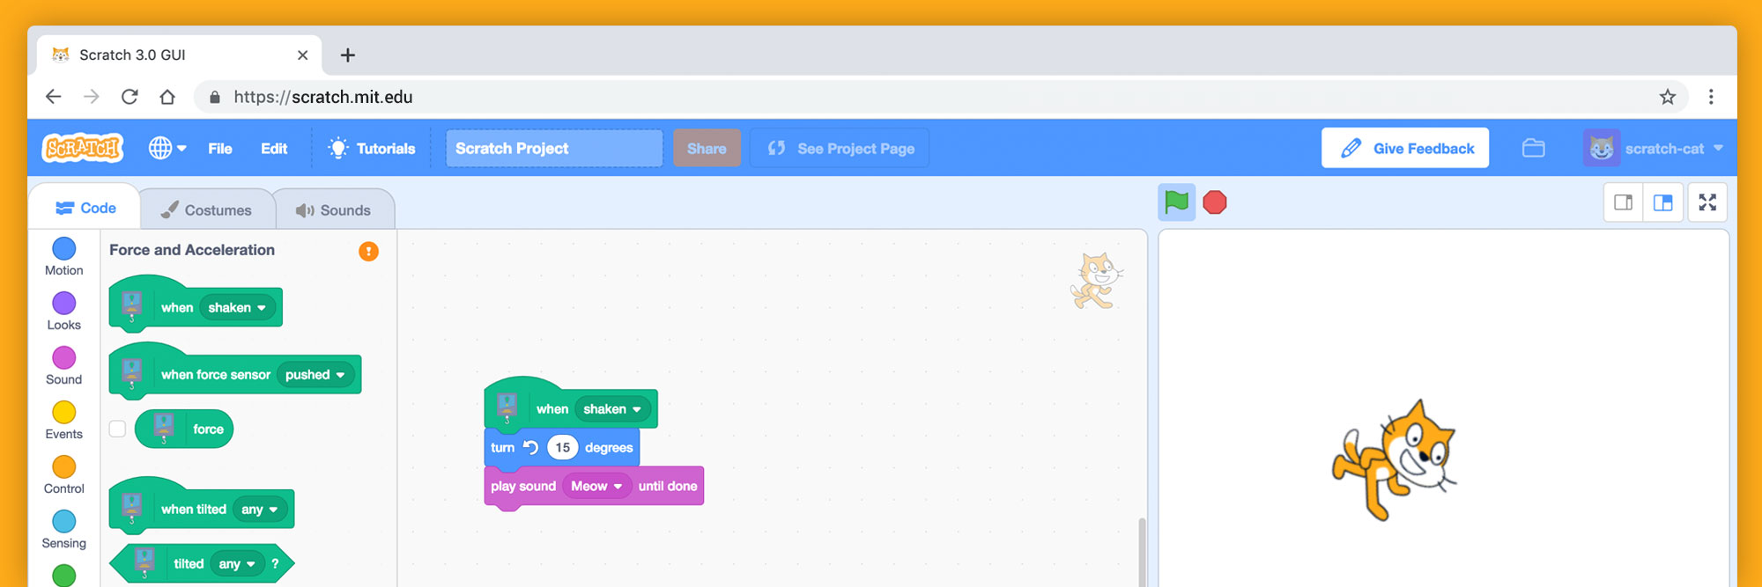This screenshot has width=1762, height=587.
Task: Click the Give Feedback button
Action: click(x=1404, y=148)
